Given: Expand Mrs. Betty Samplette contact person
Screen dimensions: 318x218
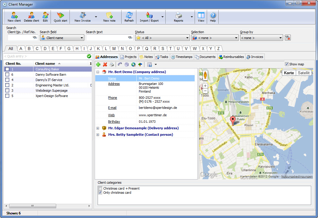Looking at the screenshot, I should [x=98, y=135].
